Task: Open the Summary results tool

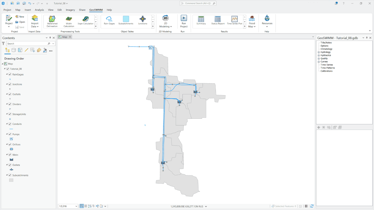Action: [x=201, y=21]
